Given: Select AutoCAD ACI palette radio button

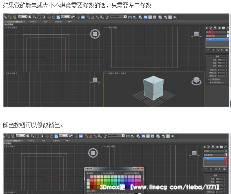Looking at the screenshot, I should point(122,173).
